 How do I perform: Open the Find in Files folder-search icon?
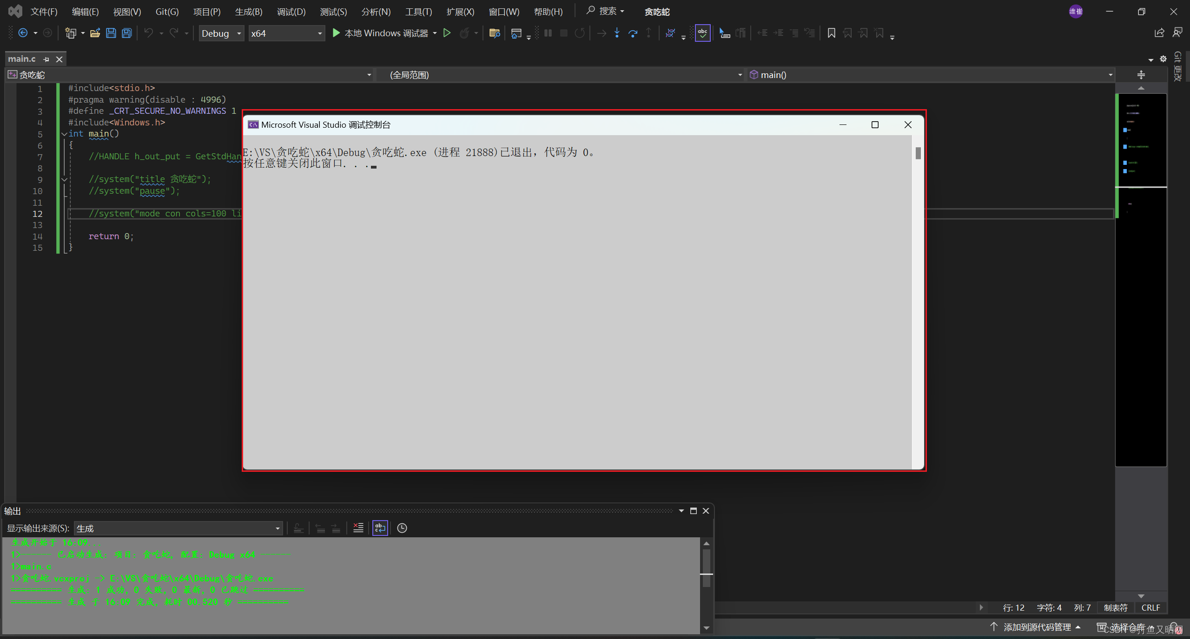point(495,33)
